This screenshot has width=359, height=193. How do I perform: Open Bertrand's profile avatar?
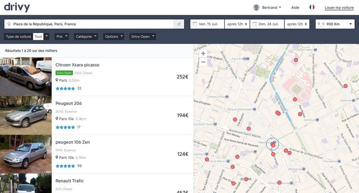(256, 7)
